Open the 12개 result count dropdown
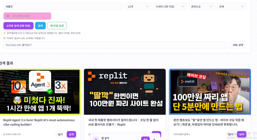Viewport: 257px width, 140px height. pos(138,7)
